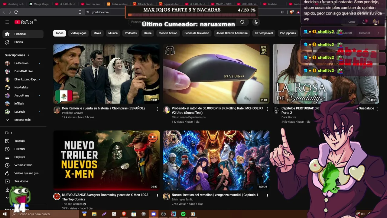The image size is (387, 218).
Task: Click the search magnifier button
Action: pyautogui.click(x=242, y=22)
